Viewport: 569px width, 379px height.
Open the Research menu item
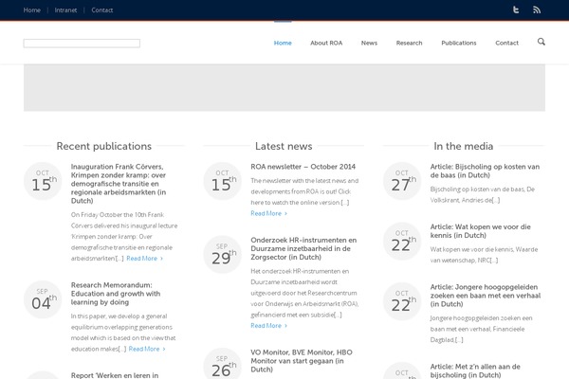coord(409,43)
